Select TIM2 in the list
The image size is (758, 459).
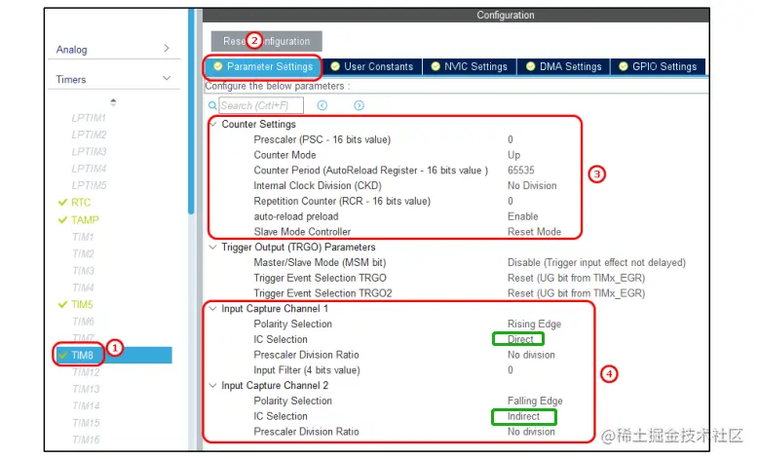click(83, 254)
